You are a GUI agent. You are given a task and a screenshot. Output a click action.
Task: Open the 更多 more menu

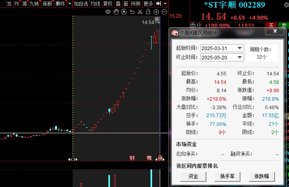pyautogui.click(x=148, y=4)
